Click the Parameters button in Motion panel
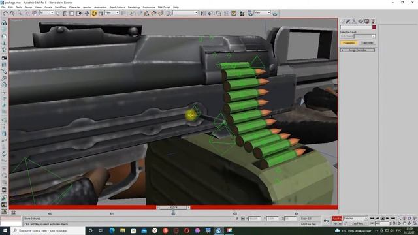Image resolution: width=418 pixels, height=235 pixels. click(x=349, y=43)
